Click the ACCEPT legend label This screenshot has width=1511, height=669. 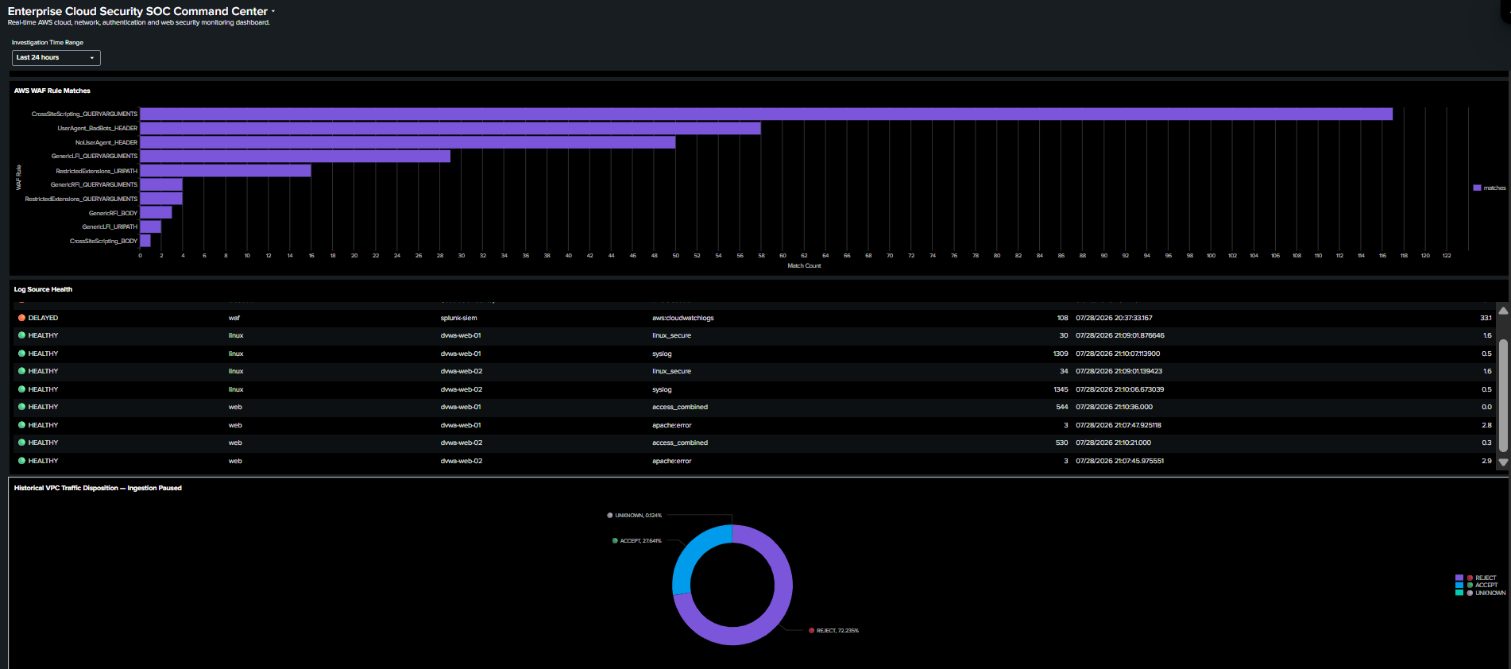[x=1486, y=585]
